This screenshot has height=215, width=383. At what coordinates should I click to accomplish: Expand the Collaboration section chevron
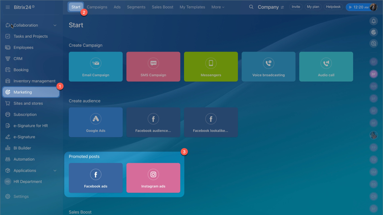(x=55, y=25)
